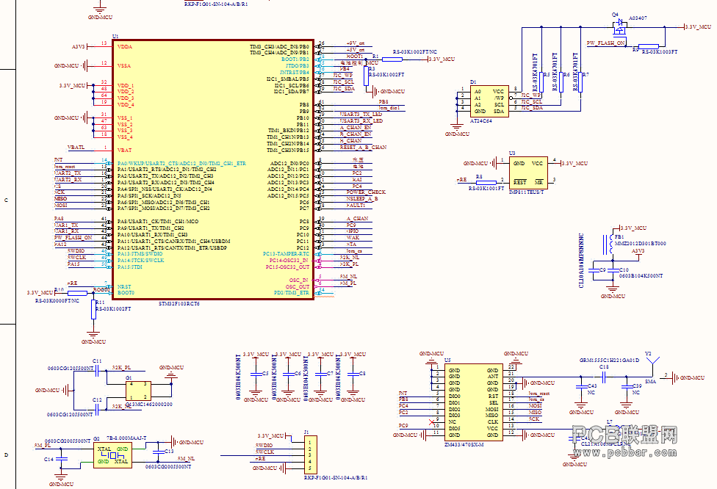Select the 32K crystal G1 component
717x489 pixels.
139,391
